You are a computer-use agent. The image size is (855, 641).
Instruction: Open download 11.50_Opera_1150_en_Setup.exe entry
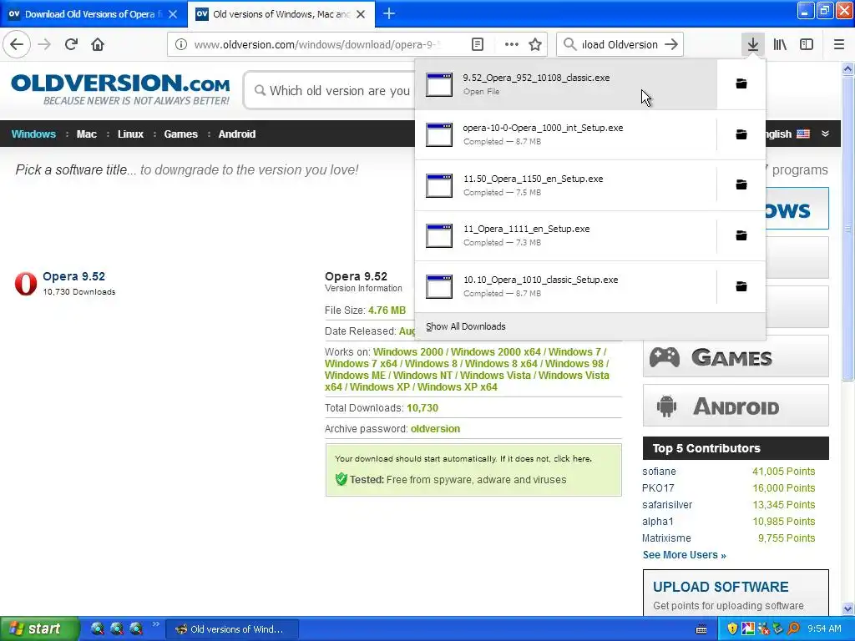pos(565,185)
